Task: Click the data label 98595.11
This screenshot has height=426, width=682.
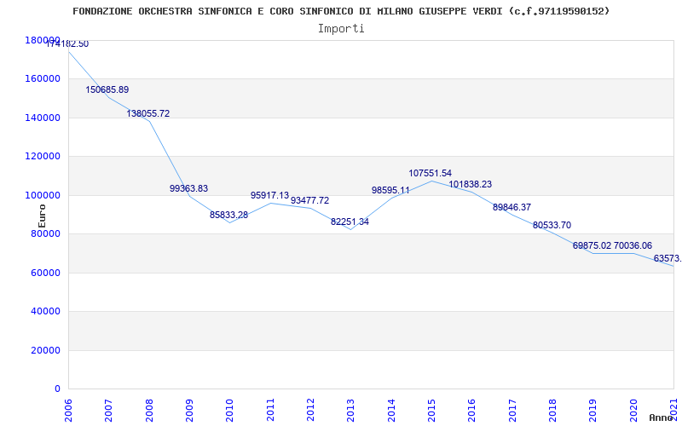Action: click(x=390, y=190)
